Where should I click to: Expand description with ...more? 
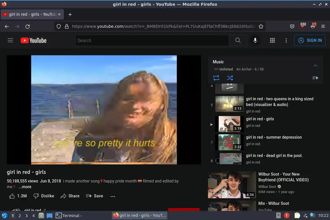(25, 187)
